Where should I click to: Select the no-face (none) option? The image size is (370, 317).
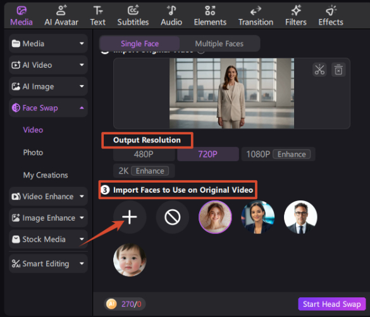pyautogui.click(x=172, y=217)
